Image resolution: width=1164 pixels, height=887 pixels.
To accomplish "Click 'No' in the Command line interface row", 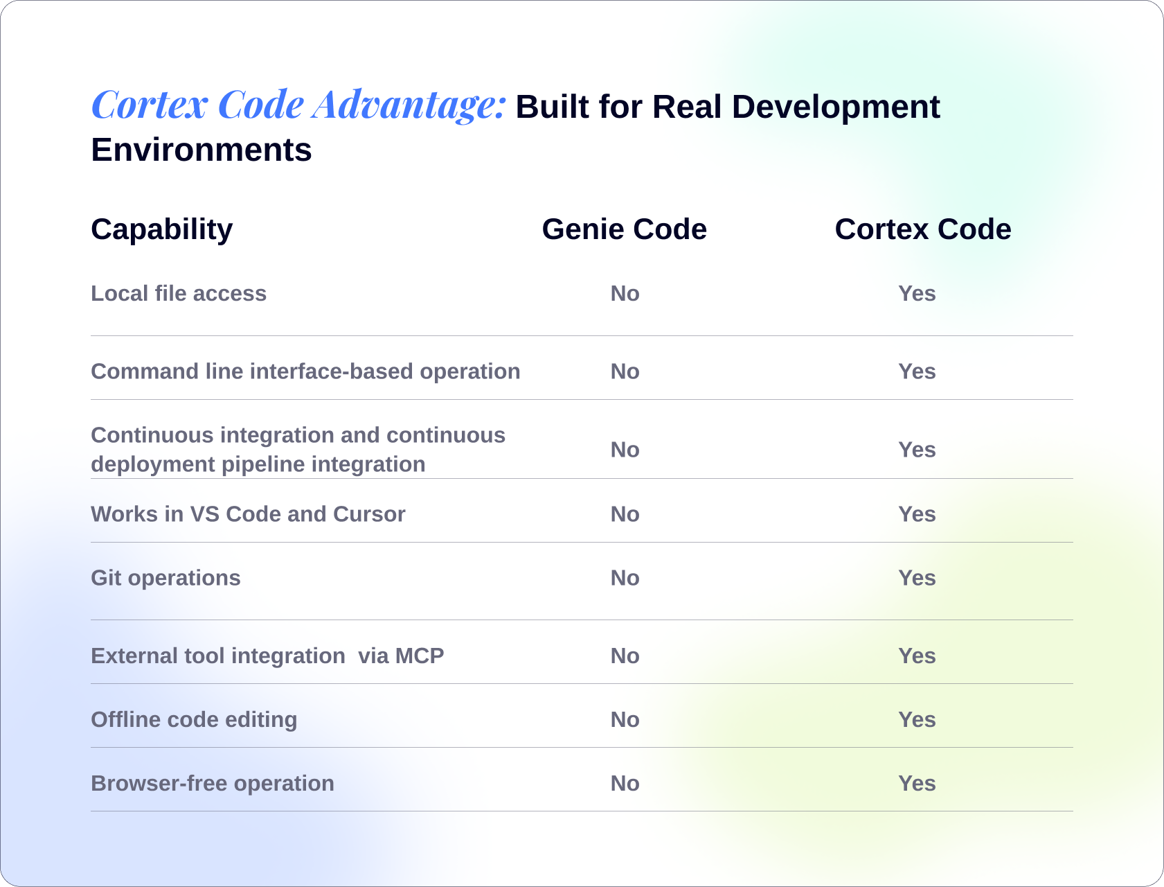I will point(625,371).
